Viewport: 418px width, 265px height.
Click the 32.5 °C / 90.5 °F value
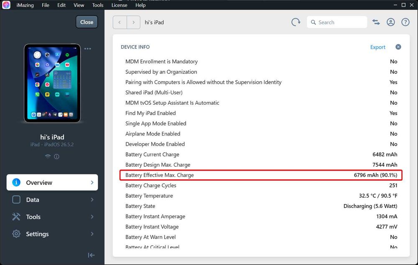pyautogui.click(x=378, y=196)
